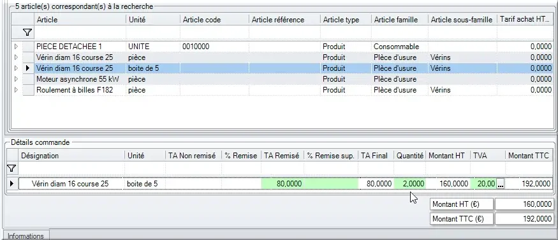Click the Désignation filter cell in order details
The height and width of the screenshot is (240, 558).
pos(71,169)
